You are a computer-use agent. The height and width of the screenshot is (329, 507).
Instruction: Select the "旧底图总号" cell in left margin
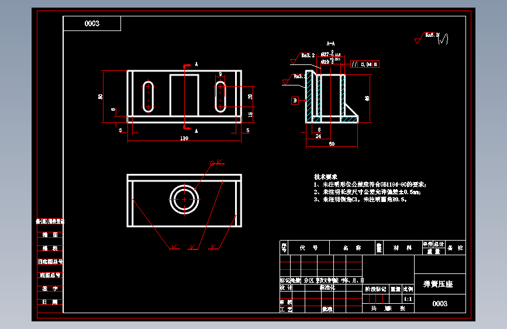click(x=50, y=262)
